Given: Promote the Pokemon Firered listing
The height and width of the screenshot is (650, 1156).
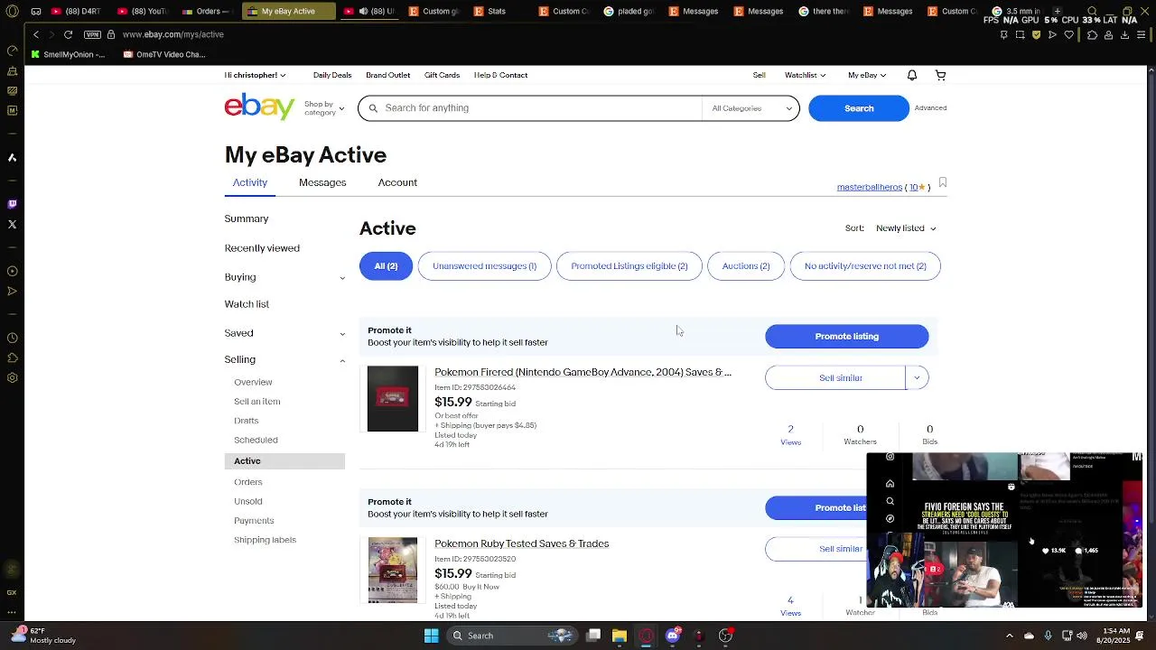Looking at the screenshot, I should click(x=846, y=336).
